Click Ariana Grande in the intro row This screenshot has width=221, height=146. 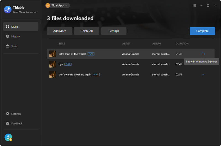coord(130,54)
